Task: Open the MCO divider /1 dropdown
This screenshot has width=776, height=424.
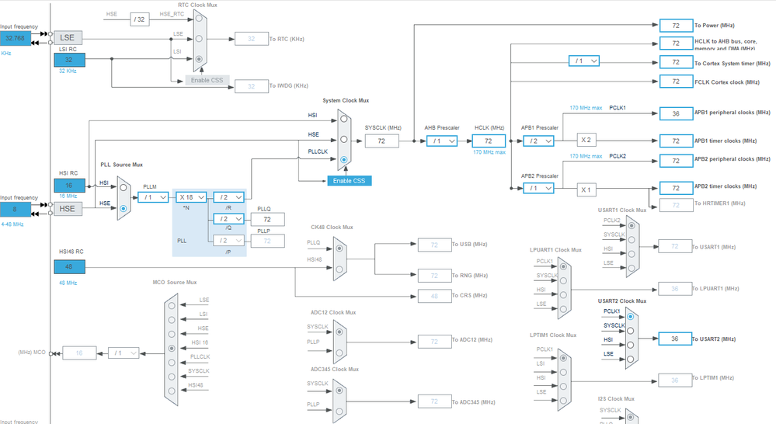Action: [x=124, y=353]
